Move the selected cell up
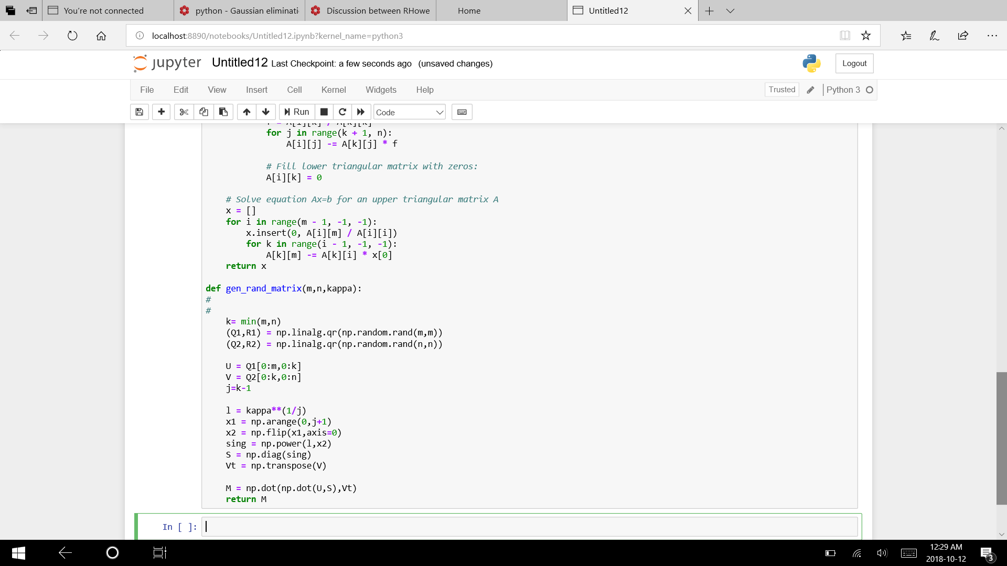Viewport: 1007px width, 566px height. click(247, 112)
